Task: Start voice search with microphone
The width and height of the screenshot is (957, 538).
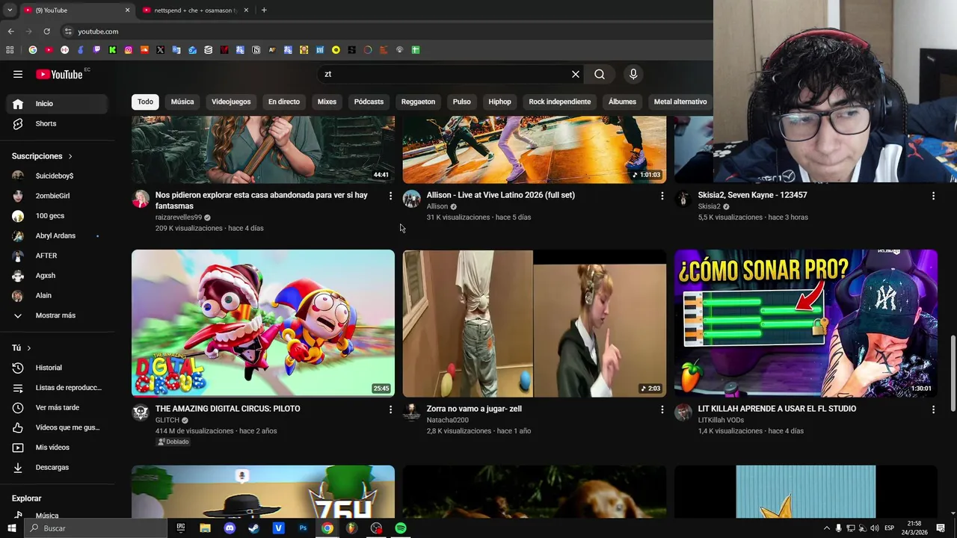Action: (x=633, y=74)
